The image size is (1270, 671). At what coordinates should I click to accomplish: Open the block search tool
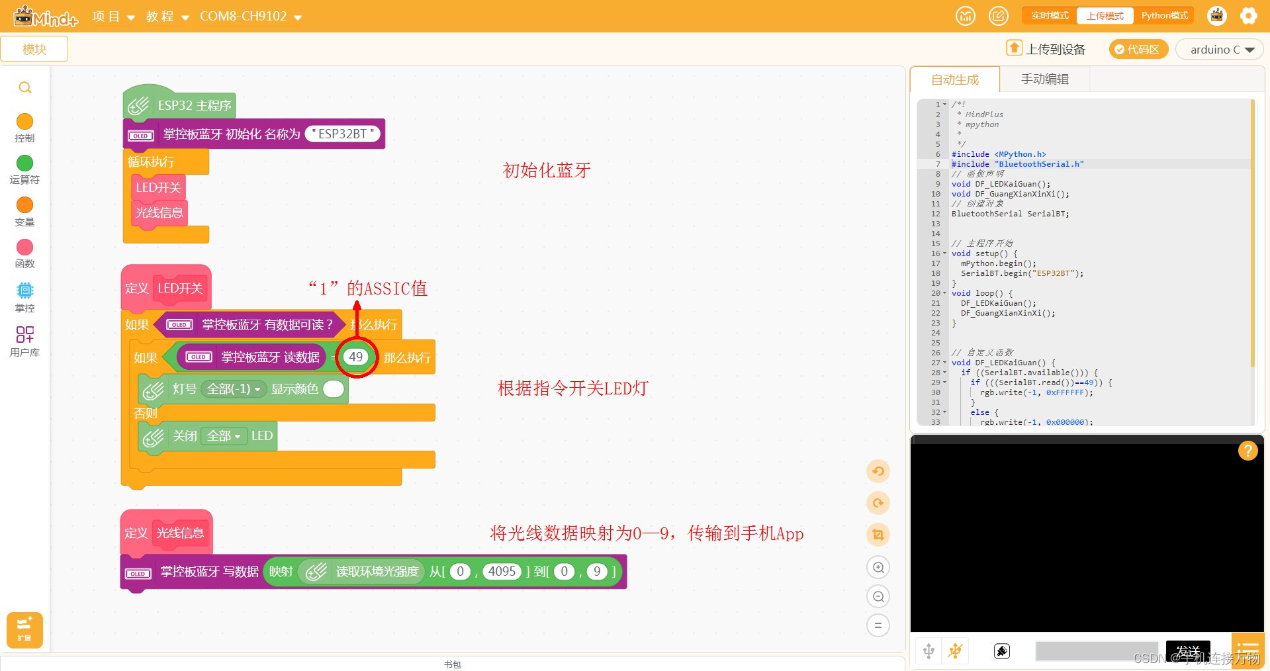[24, 87]
